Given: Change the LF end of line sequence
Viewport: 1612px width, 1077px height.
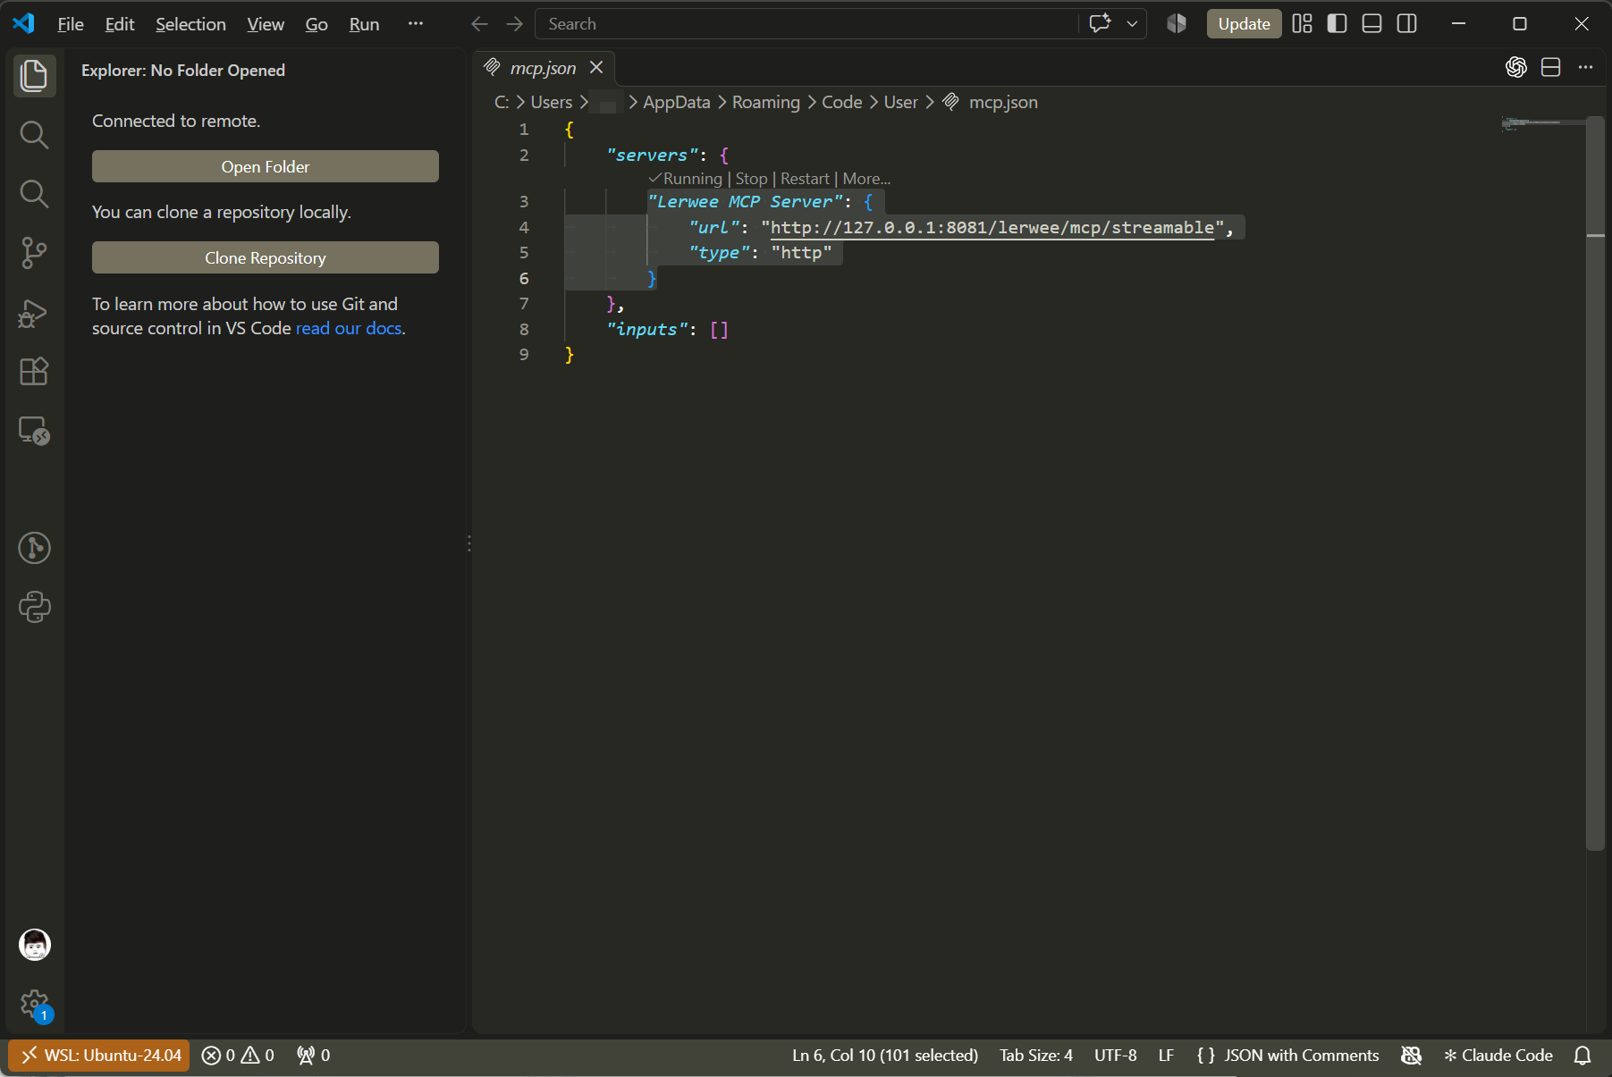Looking at the screenshot, I should coord(1166,1056).
